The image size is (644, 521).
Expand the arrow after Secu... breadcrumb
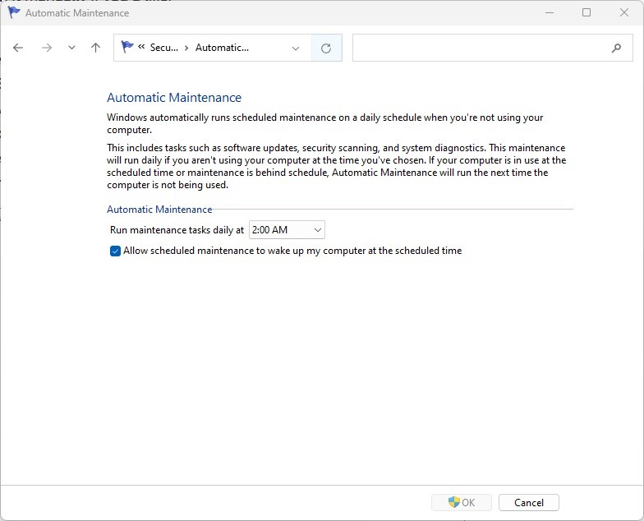[x=186, y=48]
